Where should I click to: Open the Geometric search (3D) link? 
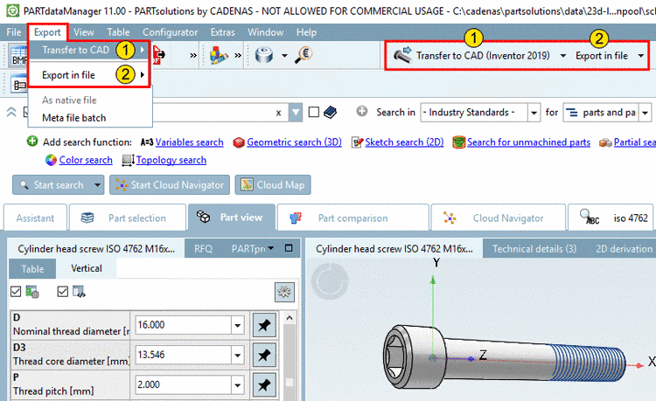point(294,142)
